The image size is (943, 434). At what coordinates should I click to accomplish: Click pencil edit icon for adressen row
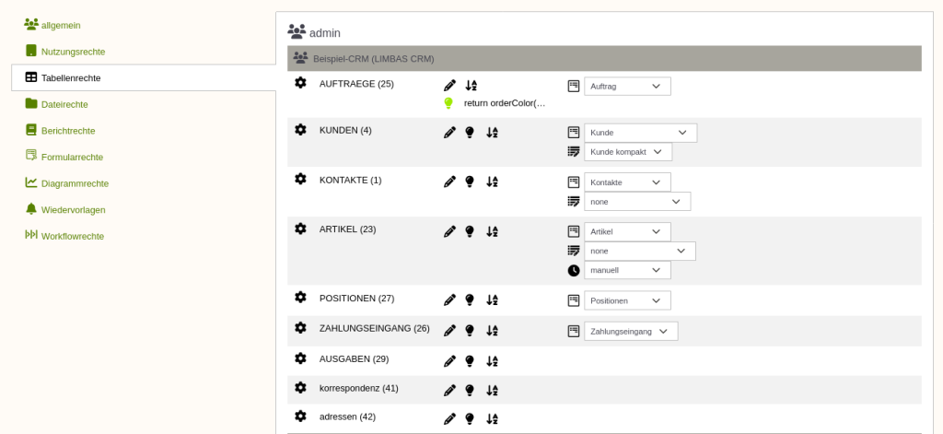449,419
